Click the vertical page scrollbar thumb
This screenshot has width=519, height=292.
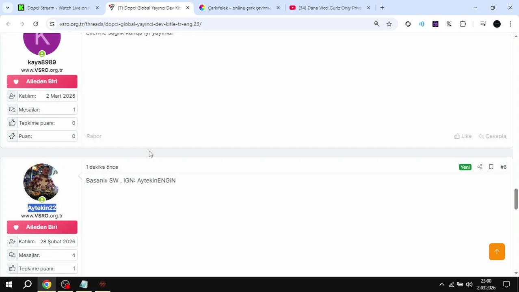click(516, 199)
